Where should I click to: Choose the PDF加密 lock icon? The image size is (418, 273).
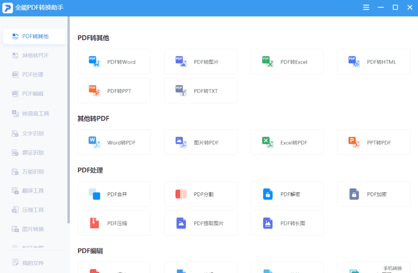tap(354, 194)
